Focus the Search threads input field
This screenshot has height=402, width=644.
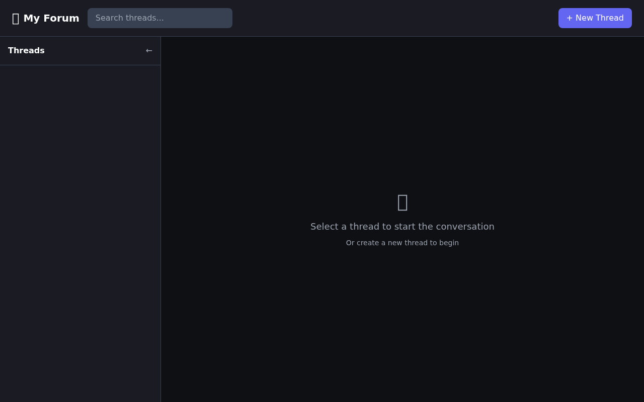point(160,18)
